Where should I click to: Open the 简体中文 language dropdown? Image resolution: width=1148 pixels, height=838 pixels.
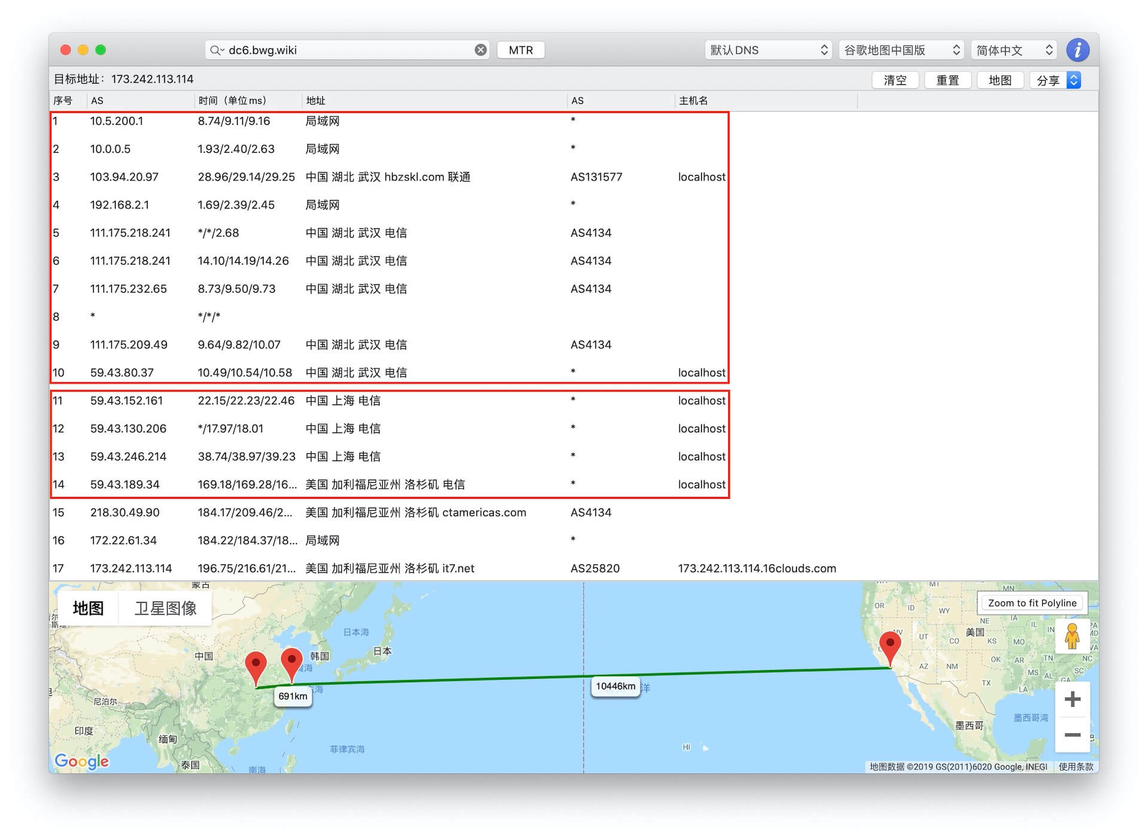[1013, 50]
